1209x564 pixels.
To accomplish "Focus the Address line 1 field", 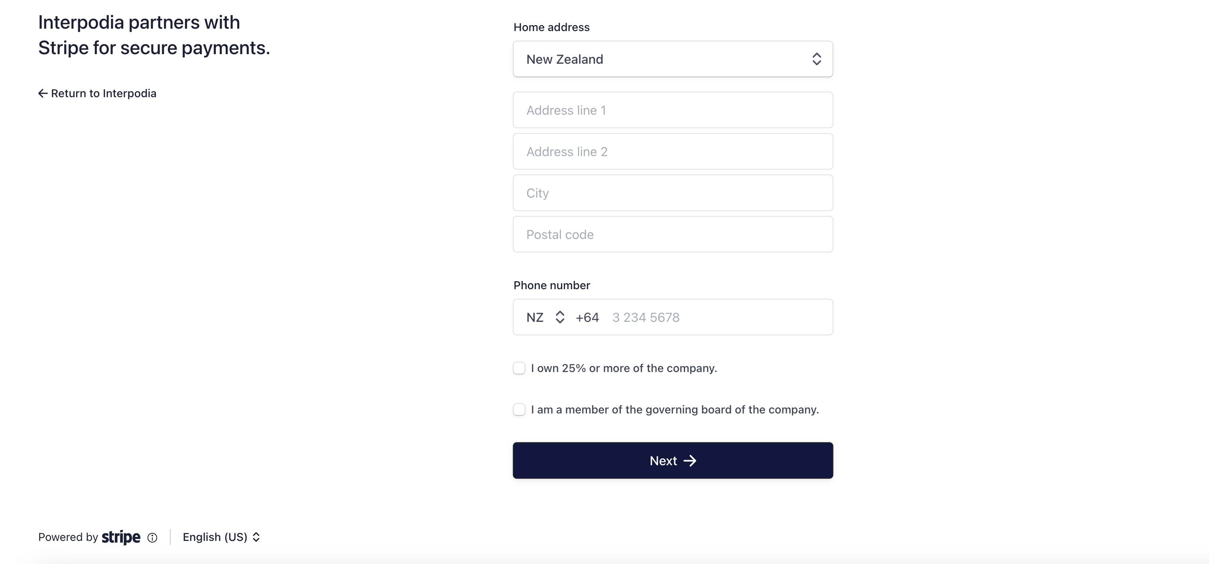I will (x=672, y=110).
